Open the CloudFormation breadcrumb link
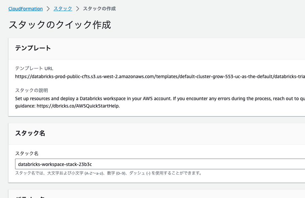305x198 pixels. (x=25, y=9)
